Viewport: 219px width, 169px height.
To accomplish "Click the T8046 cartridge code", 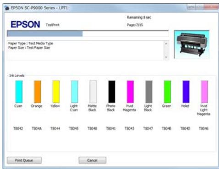I will pos(204,128).
